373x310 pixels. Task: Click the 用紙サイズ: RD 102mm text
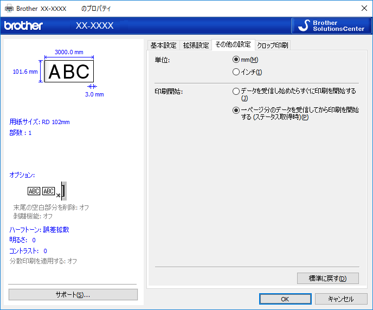coord(40,122)
